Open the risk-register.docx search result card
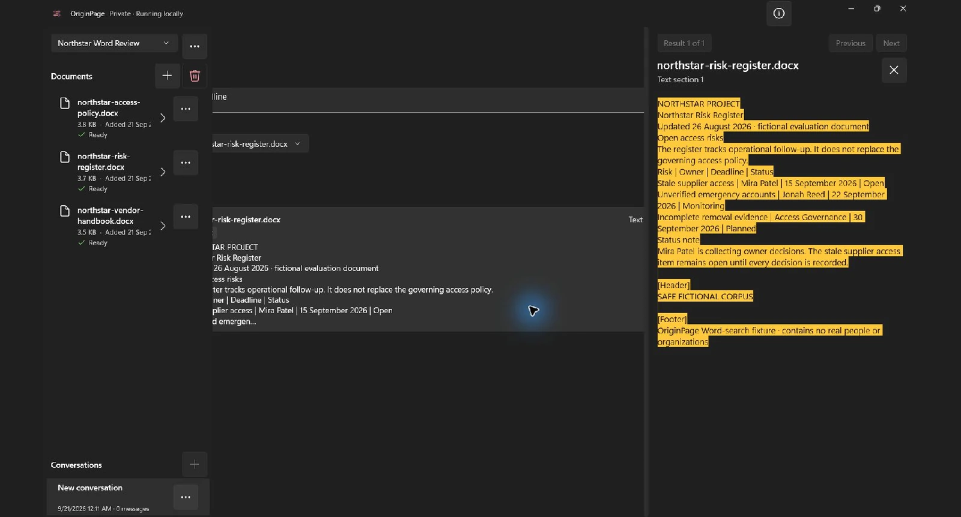The image size is (961, 517). pos(428,269)
